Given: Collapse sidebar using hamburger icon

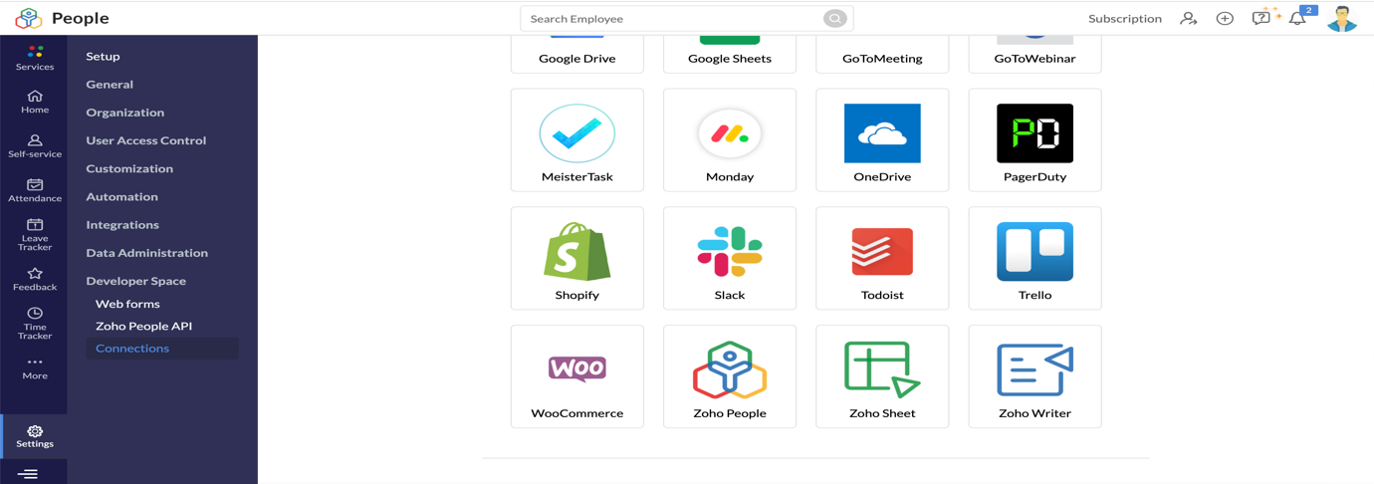Looking at the screenshot, I should [x=28, y=473].
